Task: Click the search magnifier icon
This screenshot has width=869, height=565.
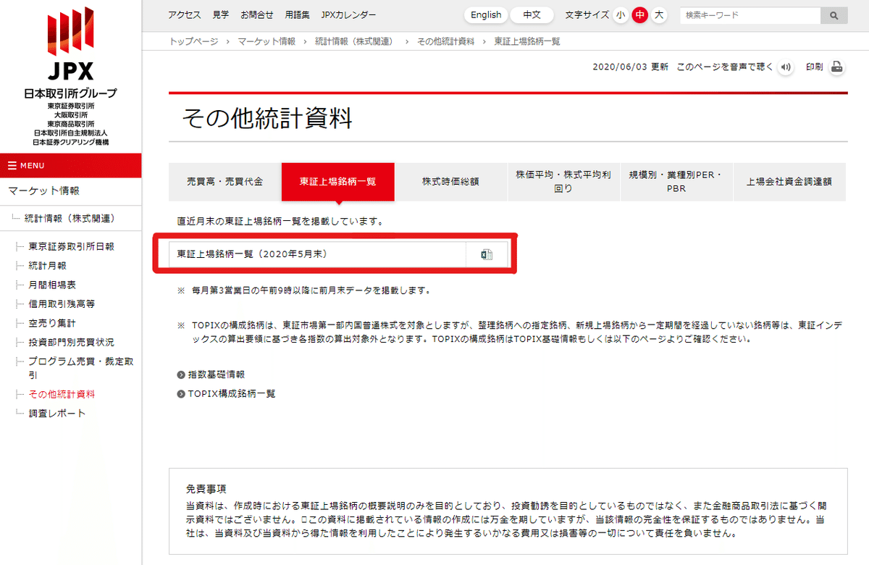Action: tap(834, 14)
